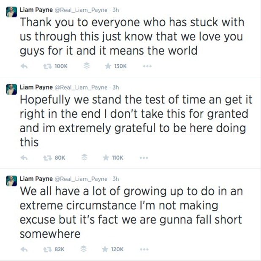The image size is (261, 261).
Task: Open more options on third tweet
Action: (144, 249)
